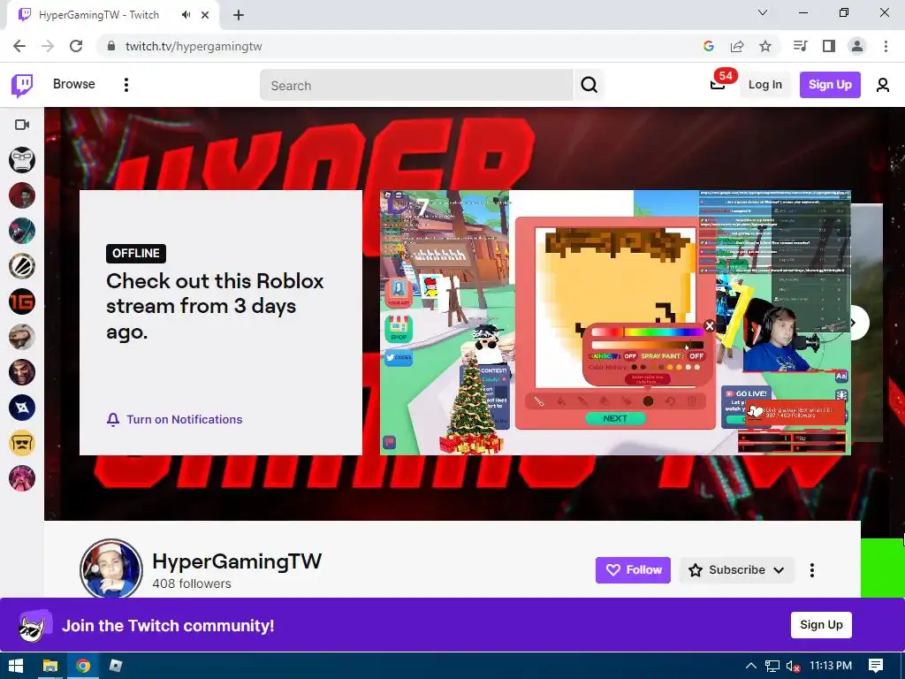Open the striped circle logo channel in the sidebar
The image size is (905, 679).
pyautogui.click(x=22, y=266)
